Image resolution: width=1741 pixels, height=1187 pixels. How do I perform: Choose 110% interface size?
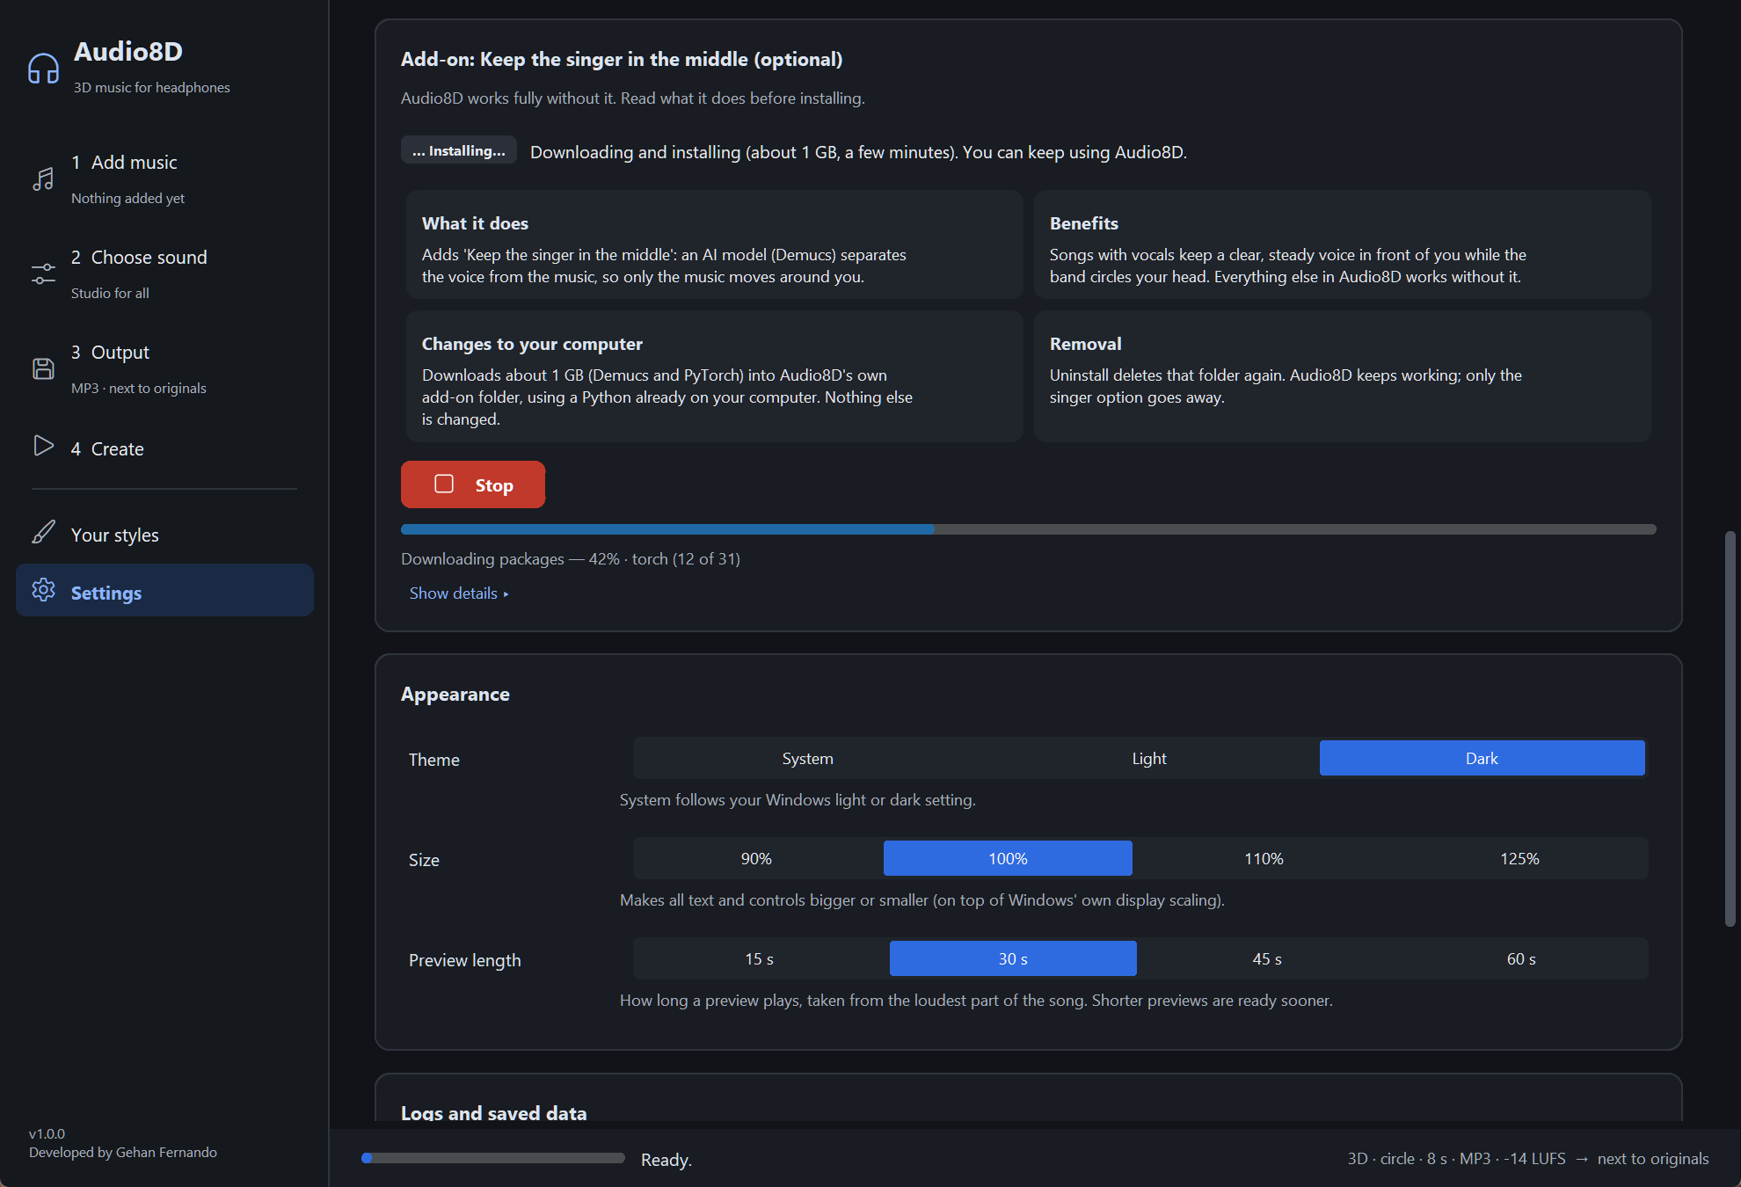click(1264, 858)
